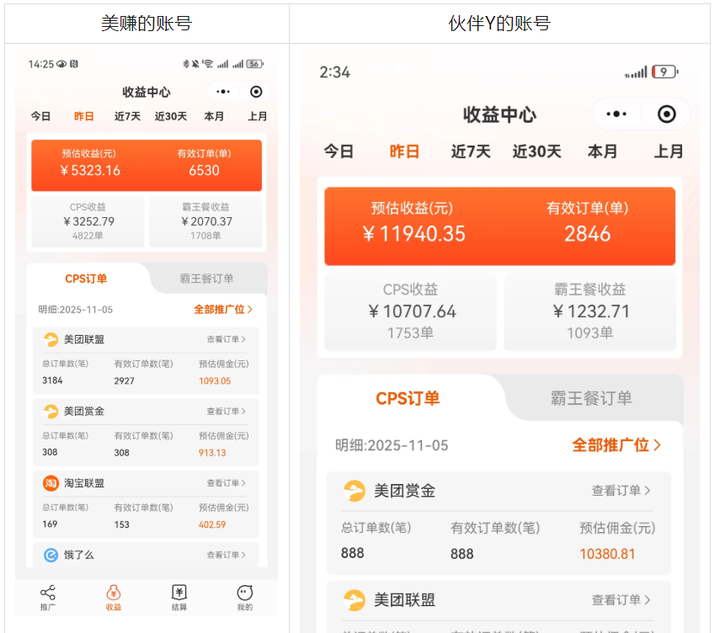Select the CPS订单 tab

click(x=88, y=278)
